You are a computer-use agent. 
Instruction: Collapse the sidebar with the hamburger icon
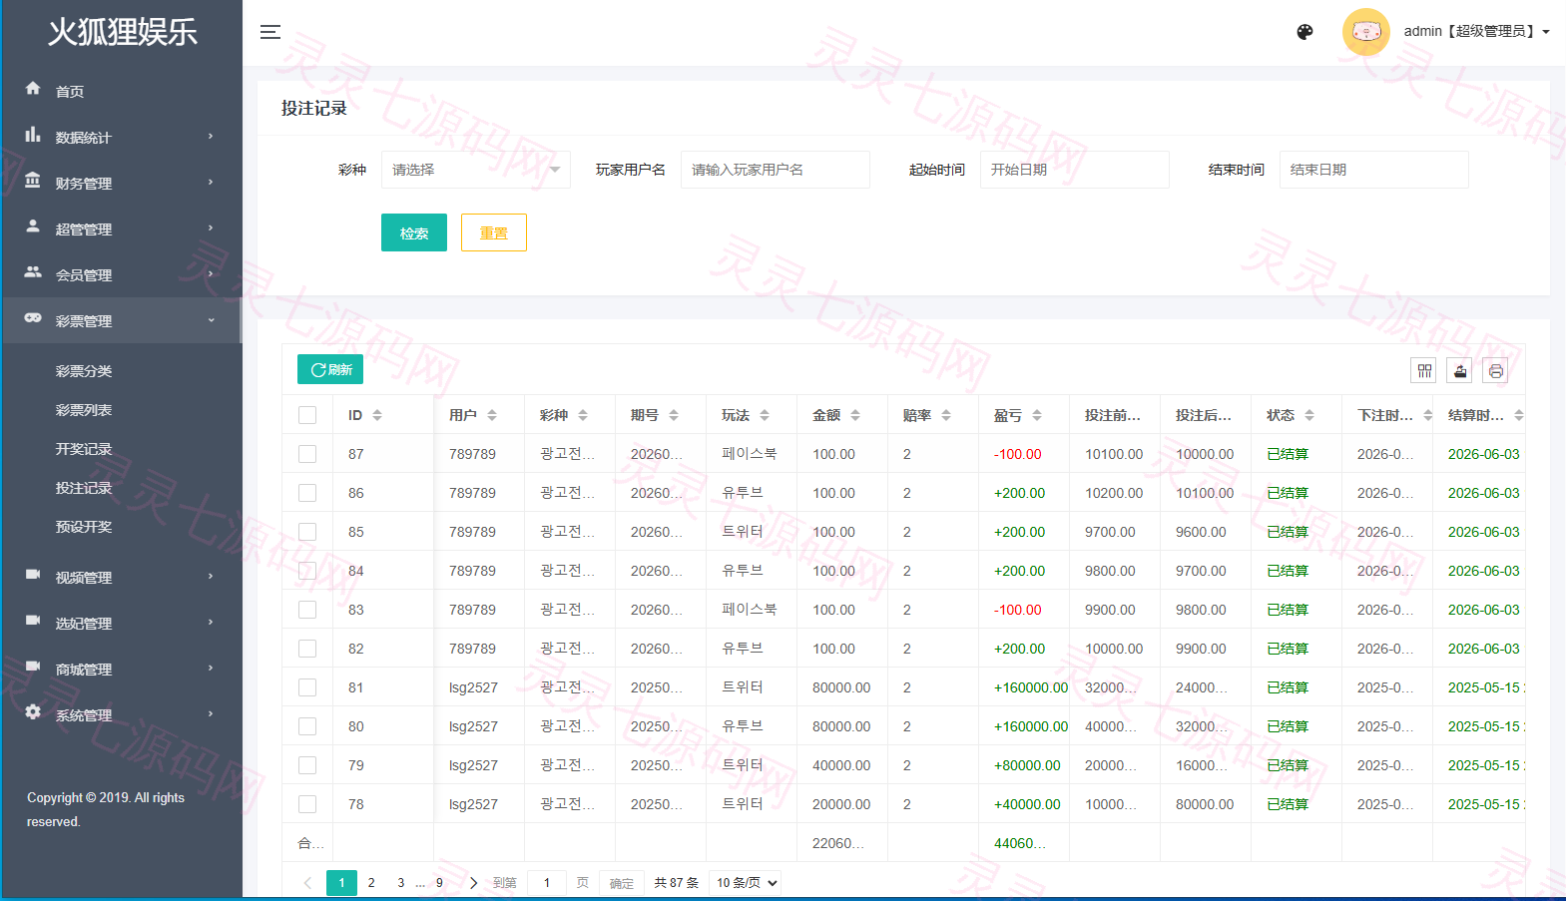tap(270, 32)
